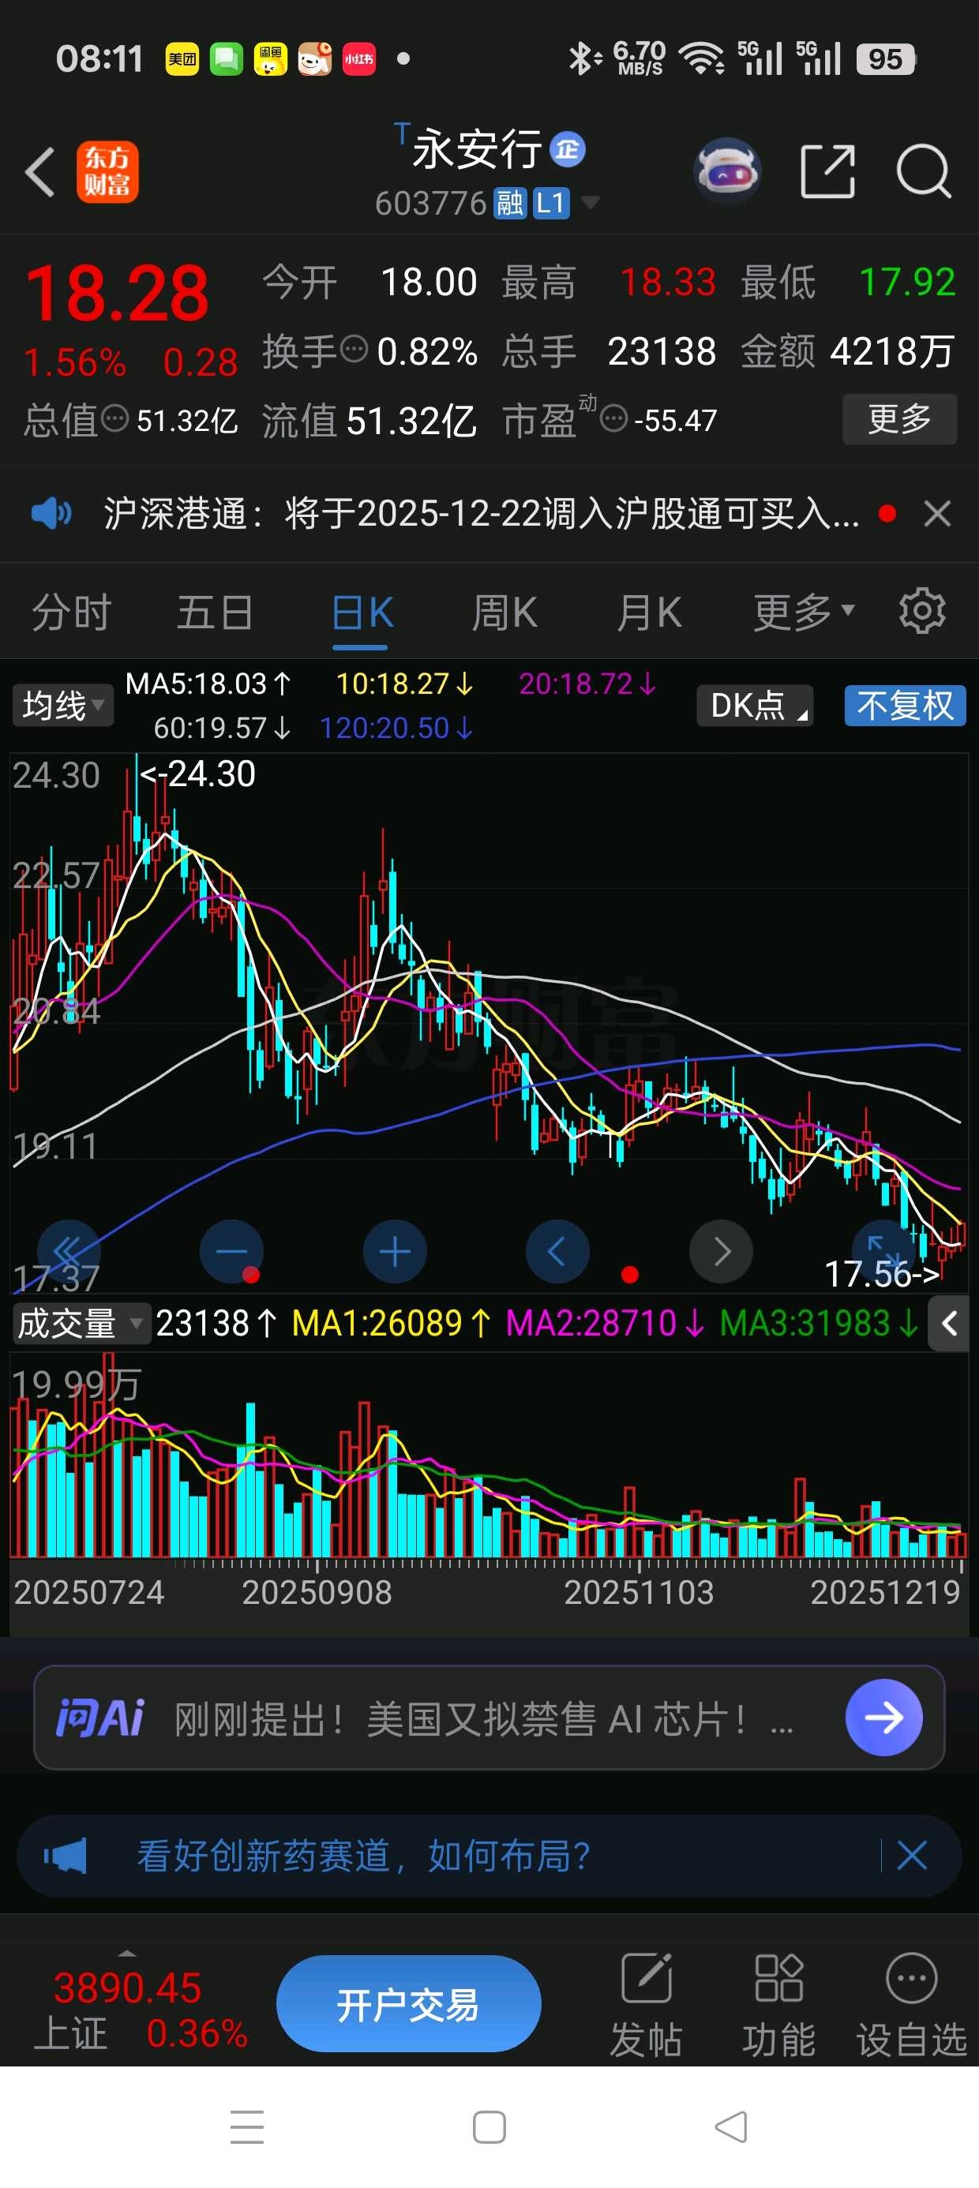Open 看好创新药赛道 promo link
This screenshot has height=2188, width=979.
tap(364, 1856)
